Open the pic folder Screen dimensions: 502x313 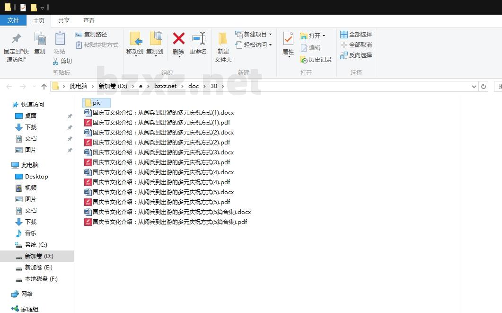[97, 103]
